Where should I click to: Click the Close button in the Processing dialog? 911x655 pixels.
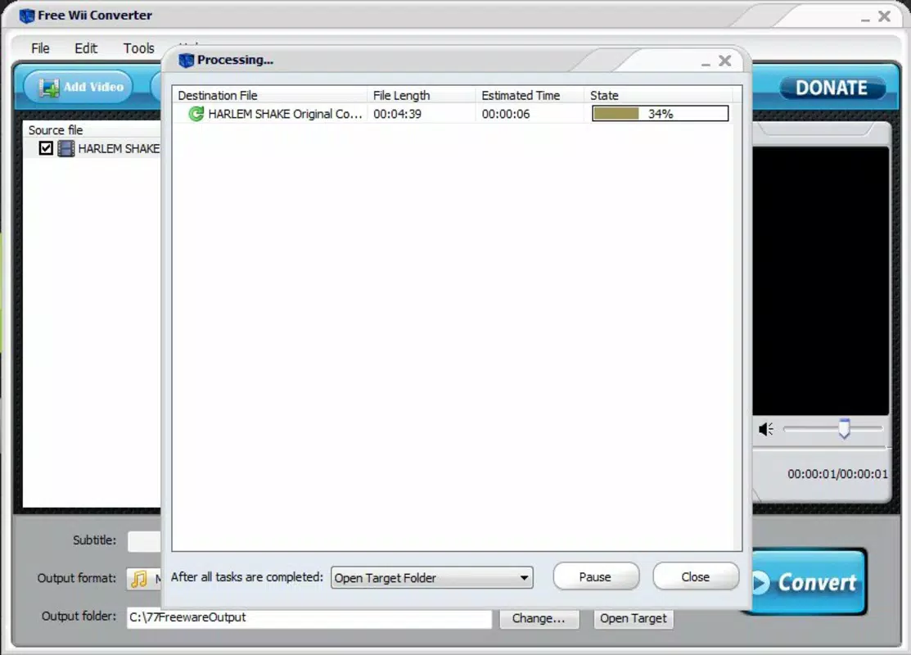tap(696, 576)
